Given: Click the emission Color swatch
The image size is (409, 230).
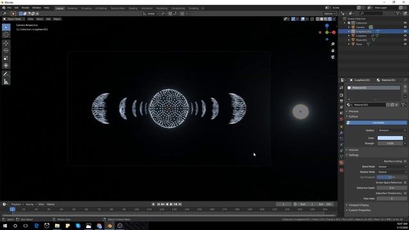Looking at the screenshot, I should (x=390, y=138).
